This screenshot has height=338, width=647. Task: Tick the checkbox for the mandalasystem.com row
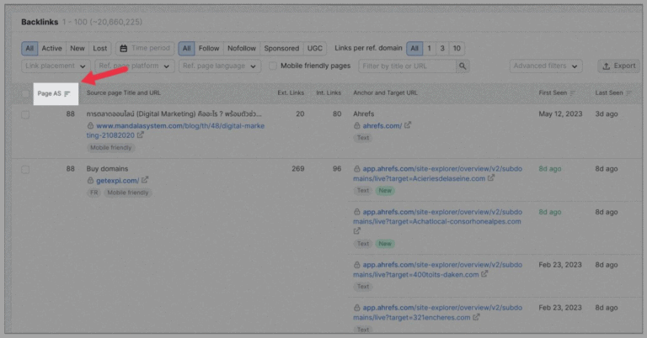(x=25, y=114)
